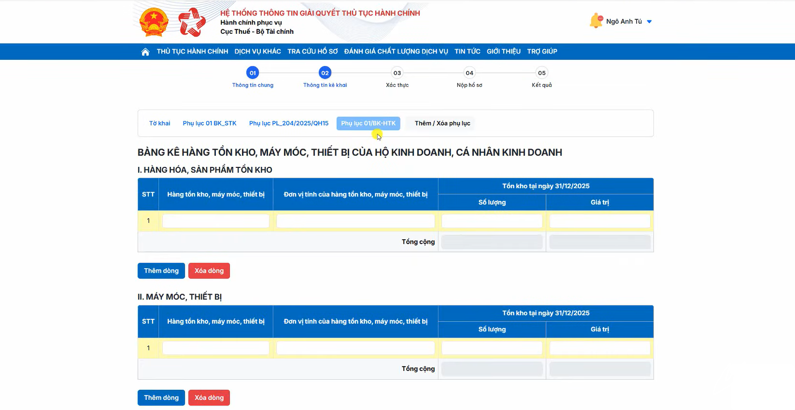This screenshot has width=795, height=410.
Task: Click the Ngô Anh Tú user name
Action: (x=624, y=22)
